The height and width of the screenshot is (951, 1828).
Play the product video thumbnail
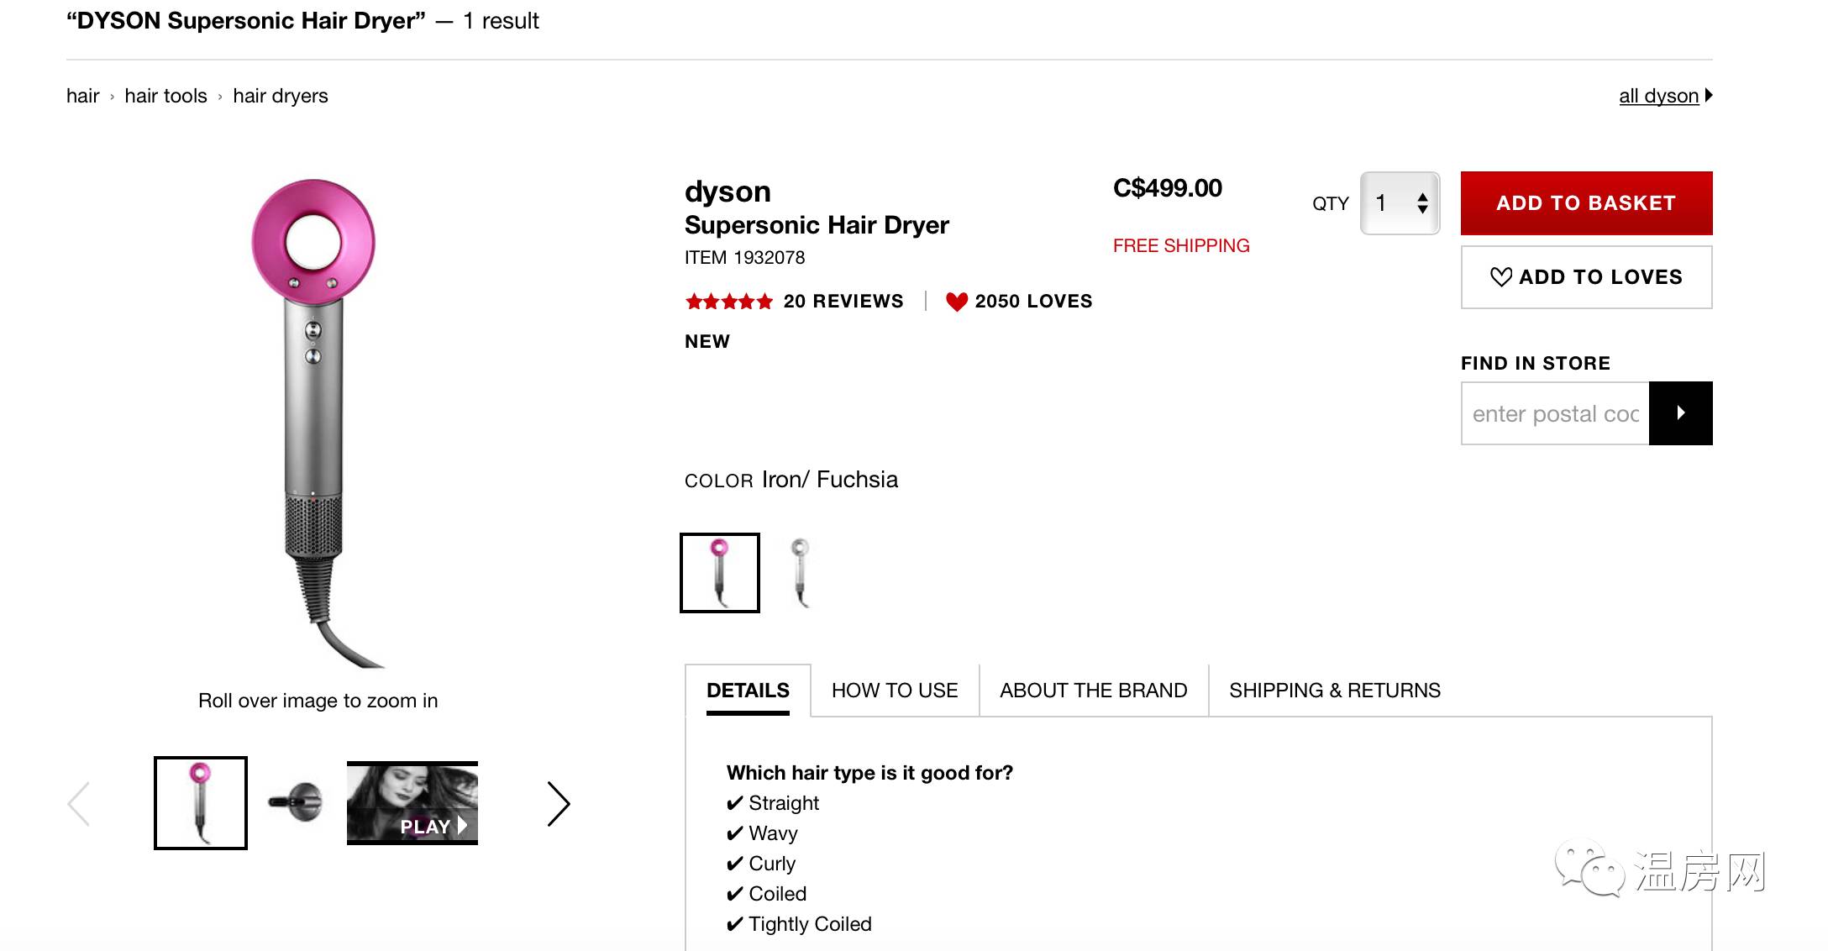412,803
